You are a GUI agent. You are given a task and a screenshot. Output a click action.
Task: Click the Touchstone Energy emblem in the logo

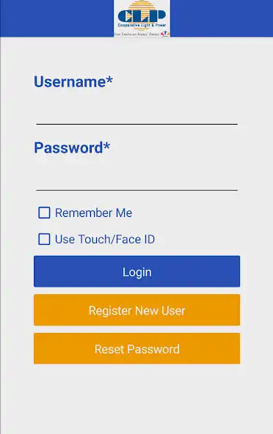pyautogui.click(x=165, y=34)
